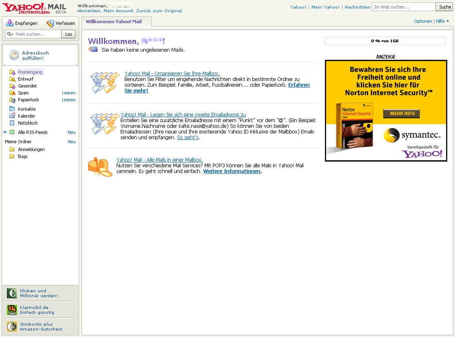The height and width of the screenshot is (337, 455).
Task: Click the Entwurf folder icon
Action: click(12, 79)
